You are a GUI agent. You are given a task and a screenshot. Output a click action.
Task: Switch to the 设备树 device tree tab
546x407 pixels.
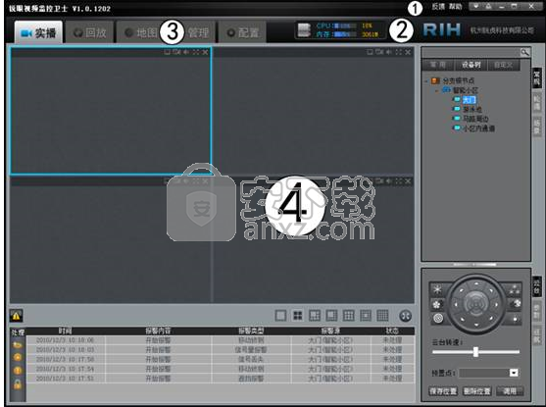(471, 65)
